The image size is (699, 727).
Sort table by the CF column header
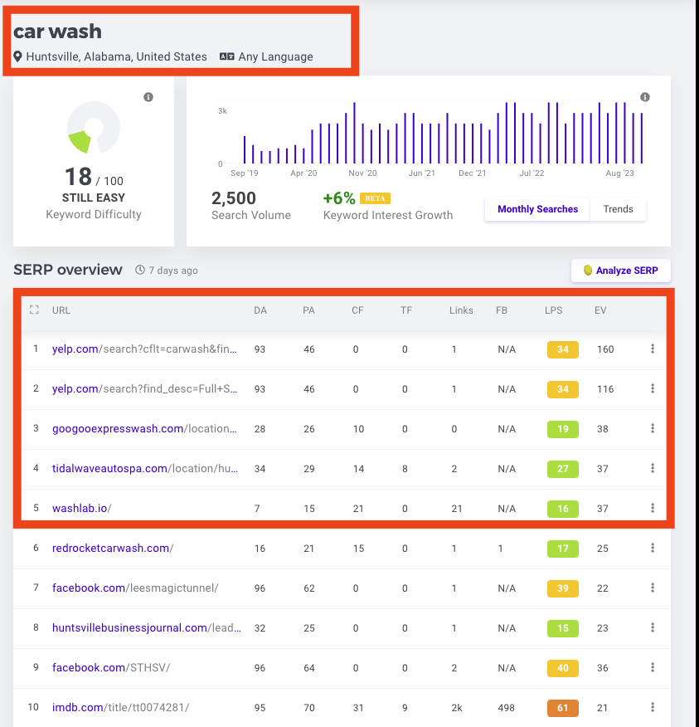click(x=357, y=310)
